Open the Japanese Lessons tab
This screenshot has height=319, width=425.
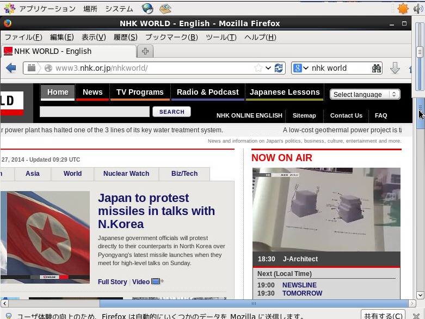285,93
